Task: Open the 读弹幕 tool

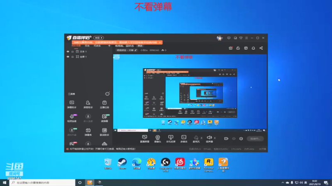Action: [105, 118]
